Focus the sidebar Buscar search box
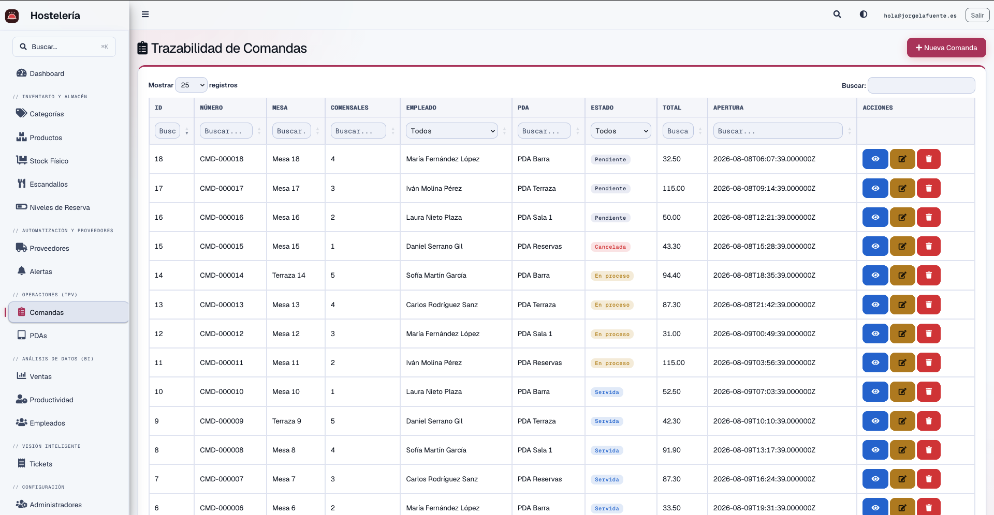The width and height of the screenshot is (994, 515). tap(64, 47)
